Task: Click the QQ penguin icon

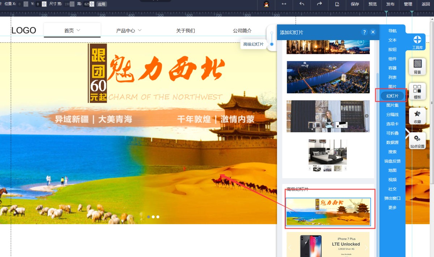Action: click(x=267, y=4)
